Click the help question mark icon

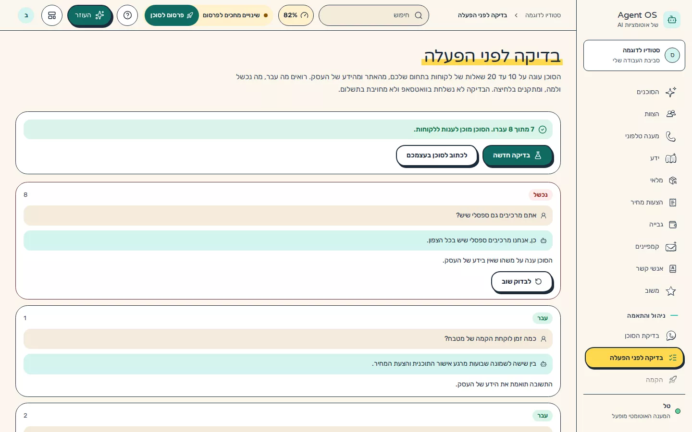[x=127, y=15]
